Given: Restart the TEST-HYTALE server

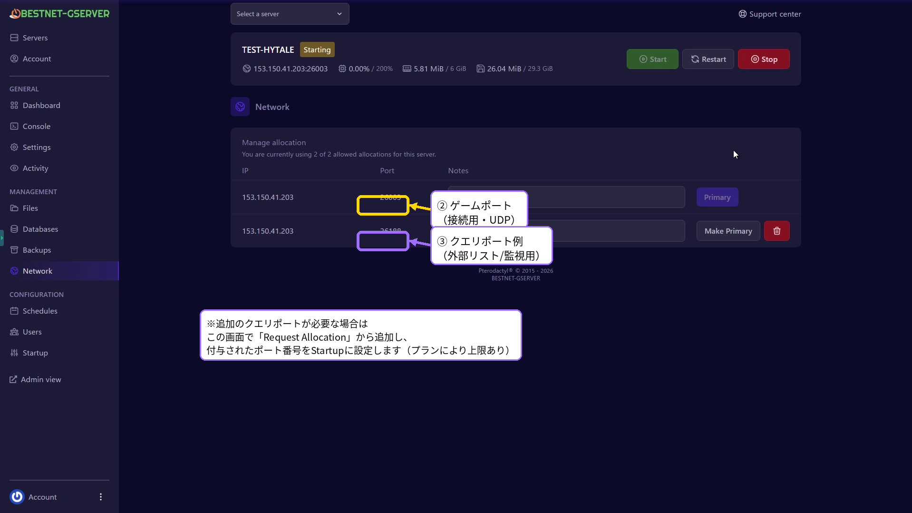Looking at the screenshot, I should pyautogui.click(x=708, y=59).
